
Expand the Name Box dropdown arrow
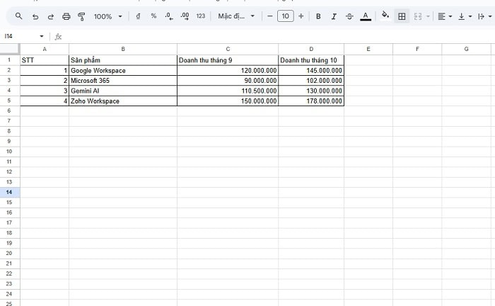(x=42, y=36)
